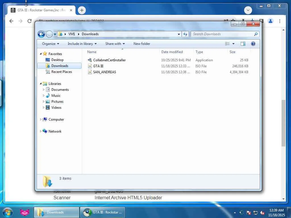Toggle the preview pane
291x218 pixels.
coord(243,43)
